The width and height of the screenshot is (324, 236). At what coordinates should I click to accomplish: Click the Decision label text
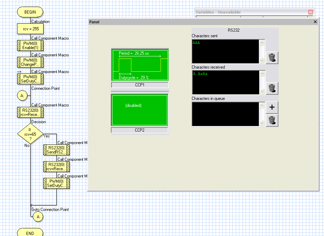39,122
